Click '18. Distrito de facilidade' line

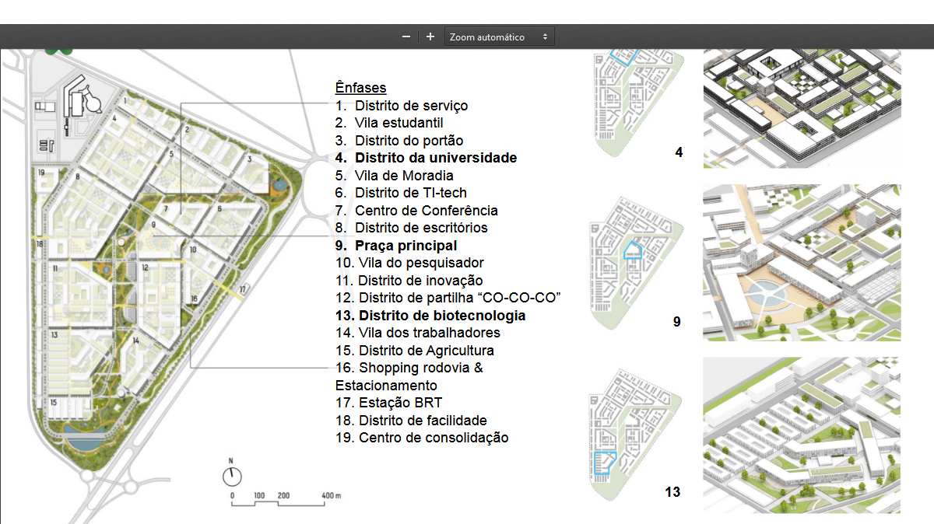[x=411, y=421]
